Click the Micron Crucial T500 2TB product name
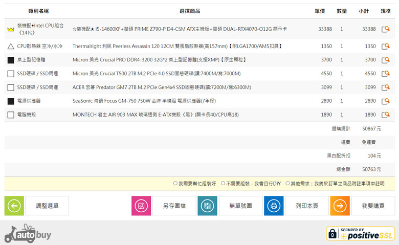This screenshot has height=245, width=399. click(157, 74)
